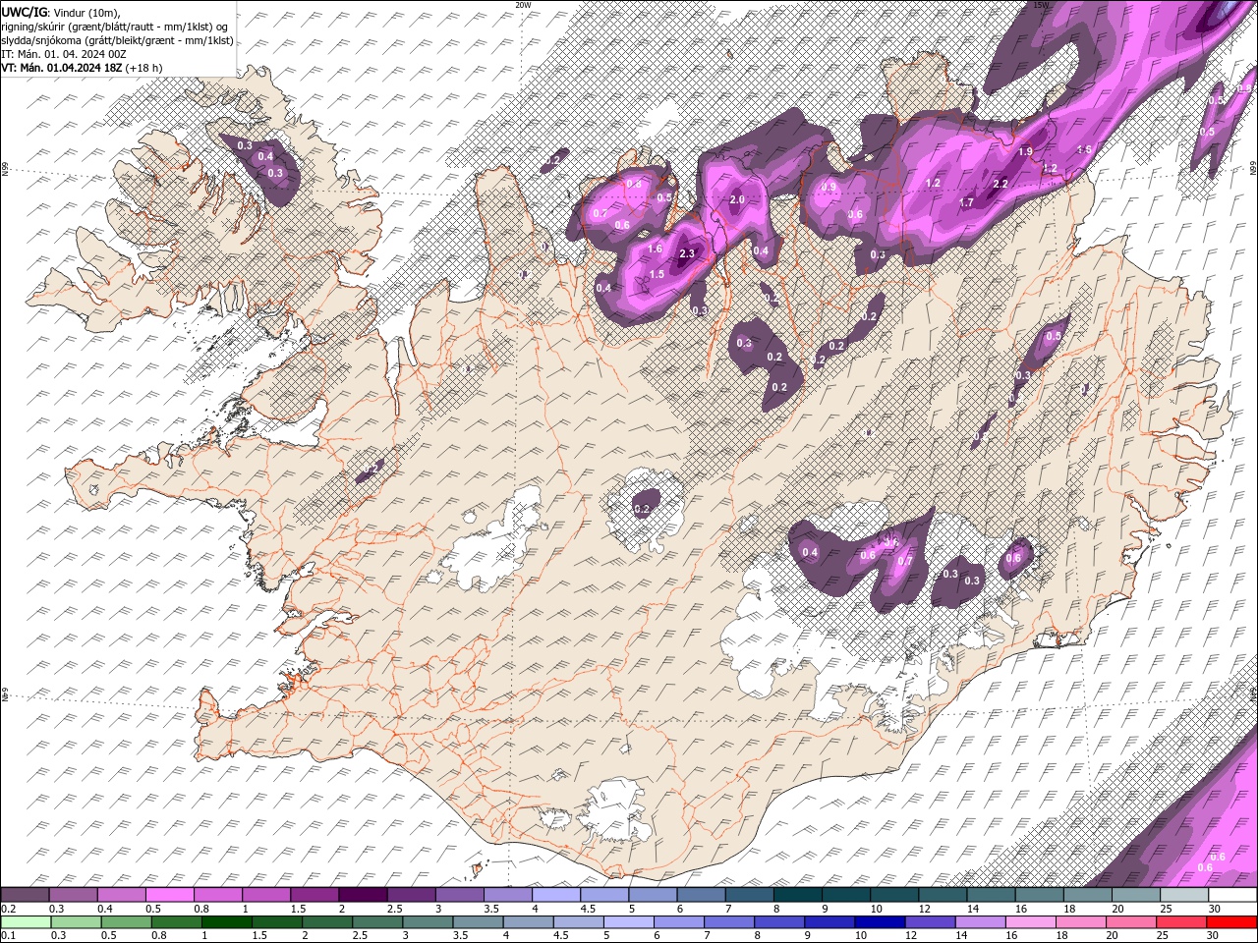Select bottom-row deep blue swatch between 10 and 12
This screenshot has width=1258, height=943.
click(880, 922)
